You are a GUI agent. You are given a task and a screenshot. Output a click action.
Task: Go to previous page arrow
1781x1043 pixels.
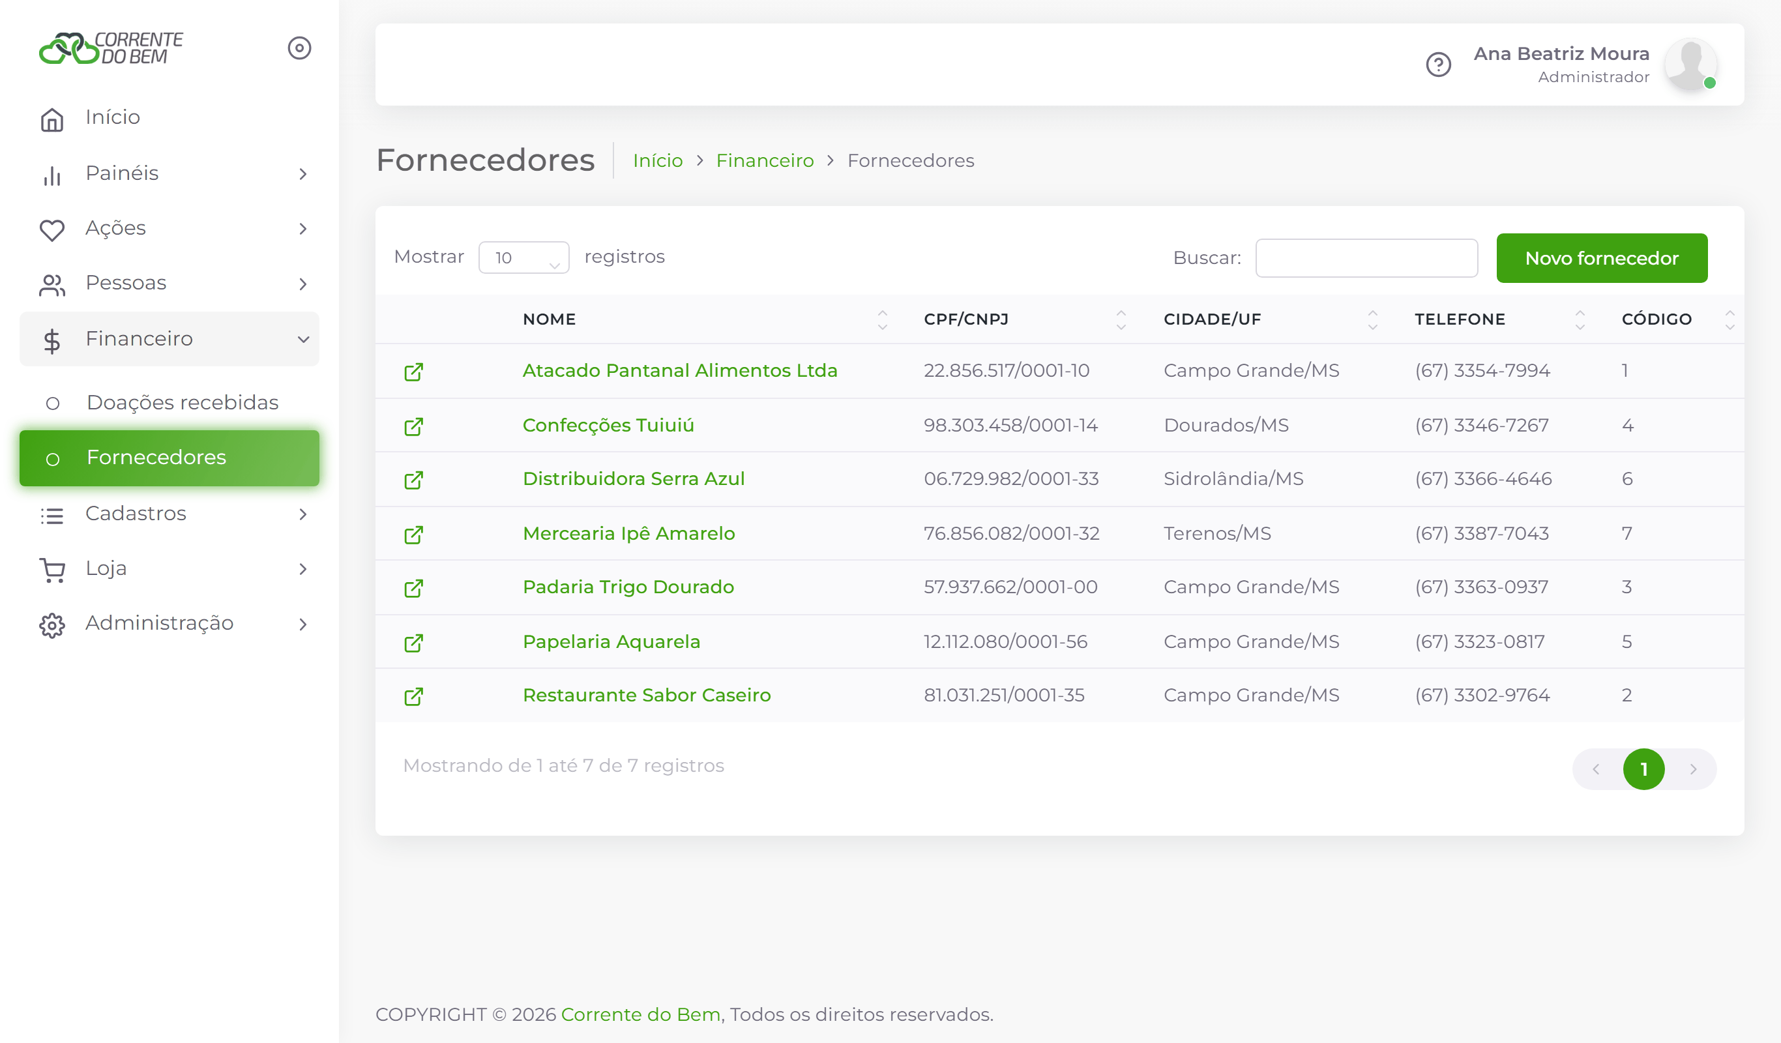tap(1595, 769)
